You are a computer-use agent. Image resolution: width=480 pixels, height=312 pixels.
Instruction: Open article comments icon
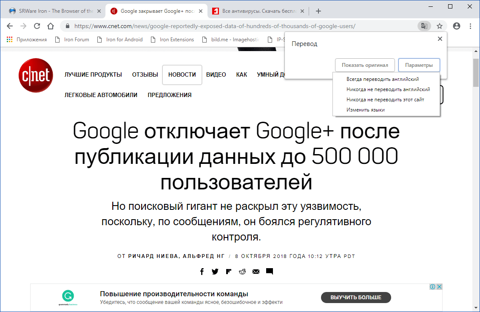[270, 272]
